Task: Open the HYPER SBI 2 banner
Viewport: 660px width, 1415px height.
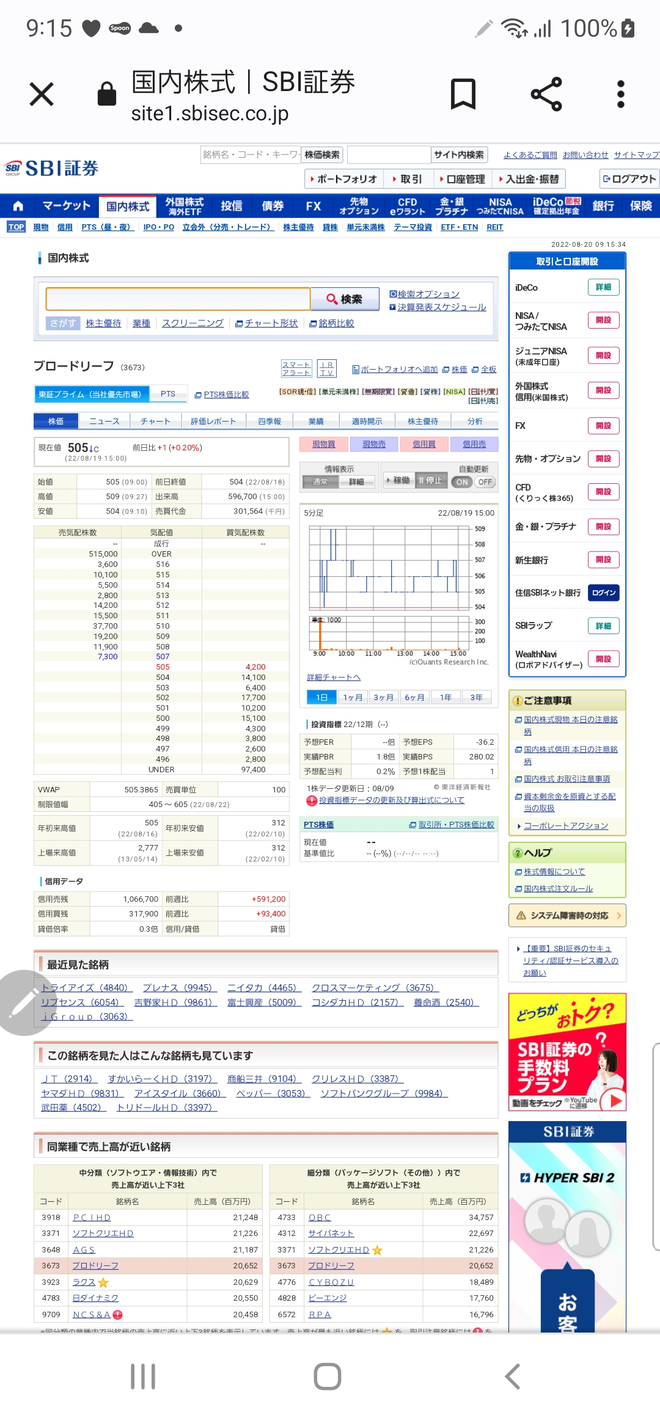Action: [568, 1226]
